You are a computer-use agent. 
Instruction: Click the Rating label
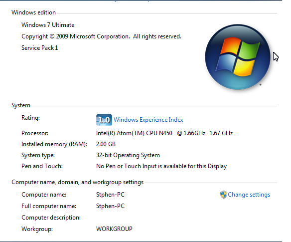pyautogui.click(x=30, y=118)
